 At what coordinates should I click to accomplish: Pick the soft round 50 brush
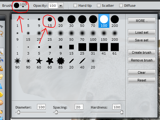coord(71,35)
